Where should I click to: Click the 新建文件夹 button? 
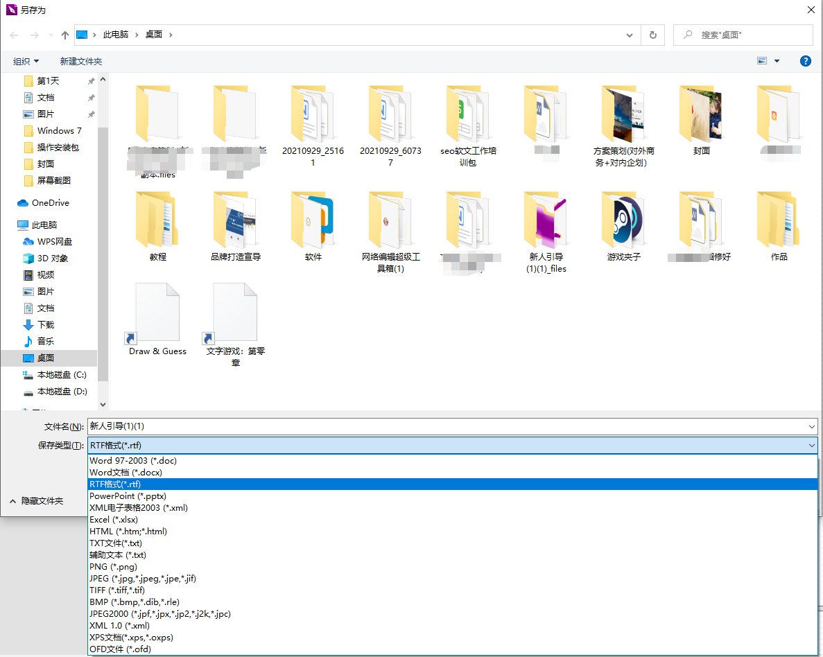pos(81,61)
